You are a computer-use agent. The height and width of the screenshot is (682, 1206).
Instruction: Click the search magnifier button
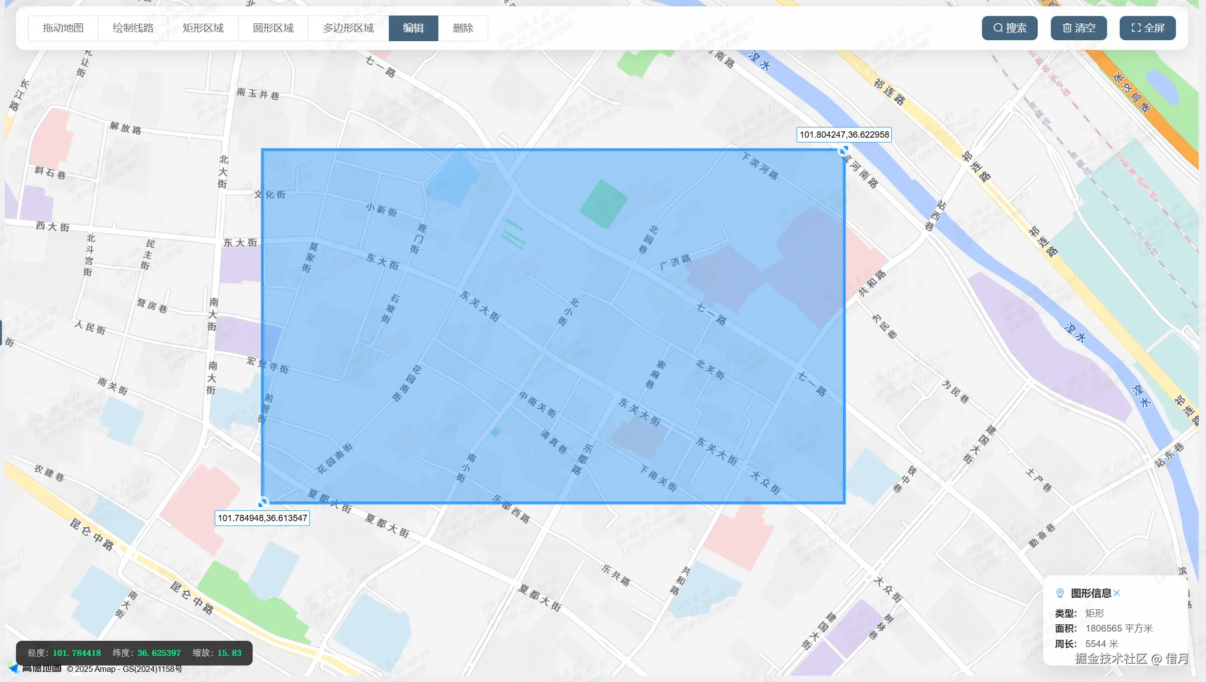pos(1009,28)
